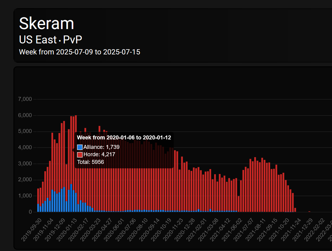Click the 2021-09-15 x-axis date label
Screen dimensions: 332x251
coord(267,230)
